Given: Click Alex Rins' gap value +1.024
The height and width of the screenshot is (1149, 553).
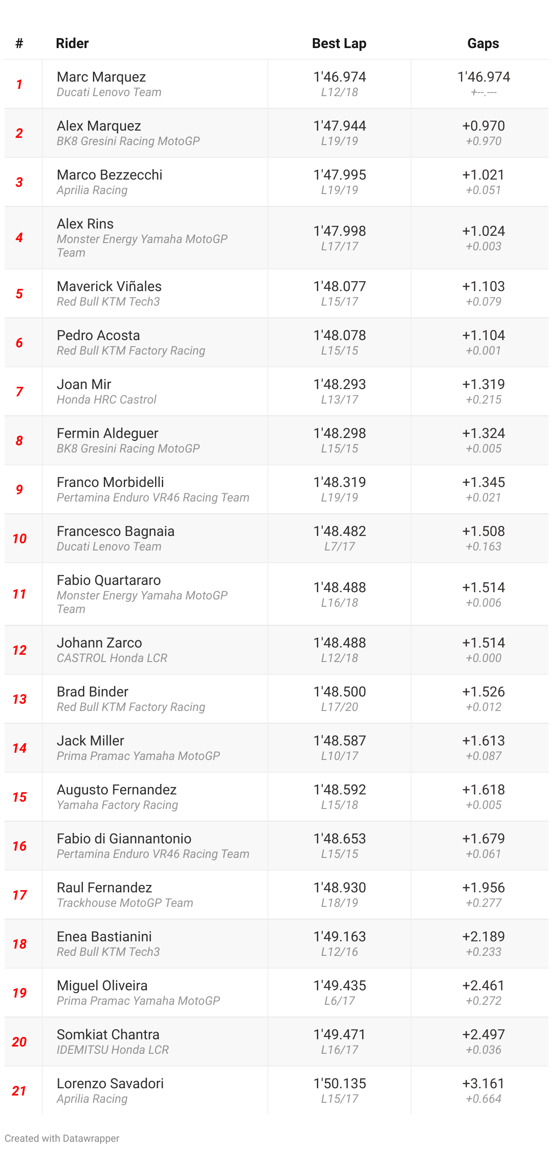Looking at the screenshot, I should (483, 231).
